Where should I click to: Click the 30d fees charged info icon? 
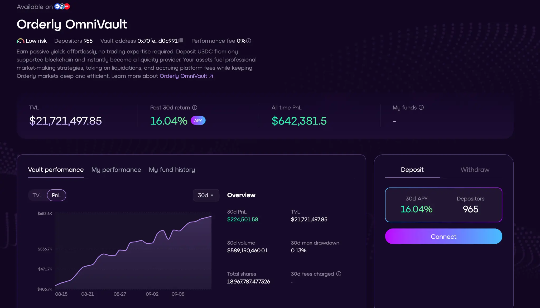click(339, 274)
